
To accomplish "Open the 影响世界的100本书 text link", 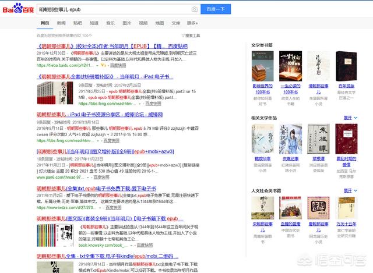I will [x=263, y=89].
